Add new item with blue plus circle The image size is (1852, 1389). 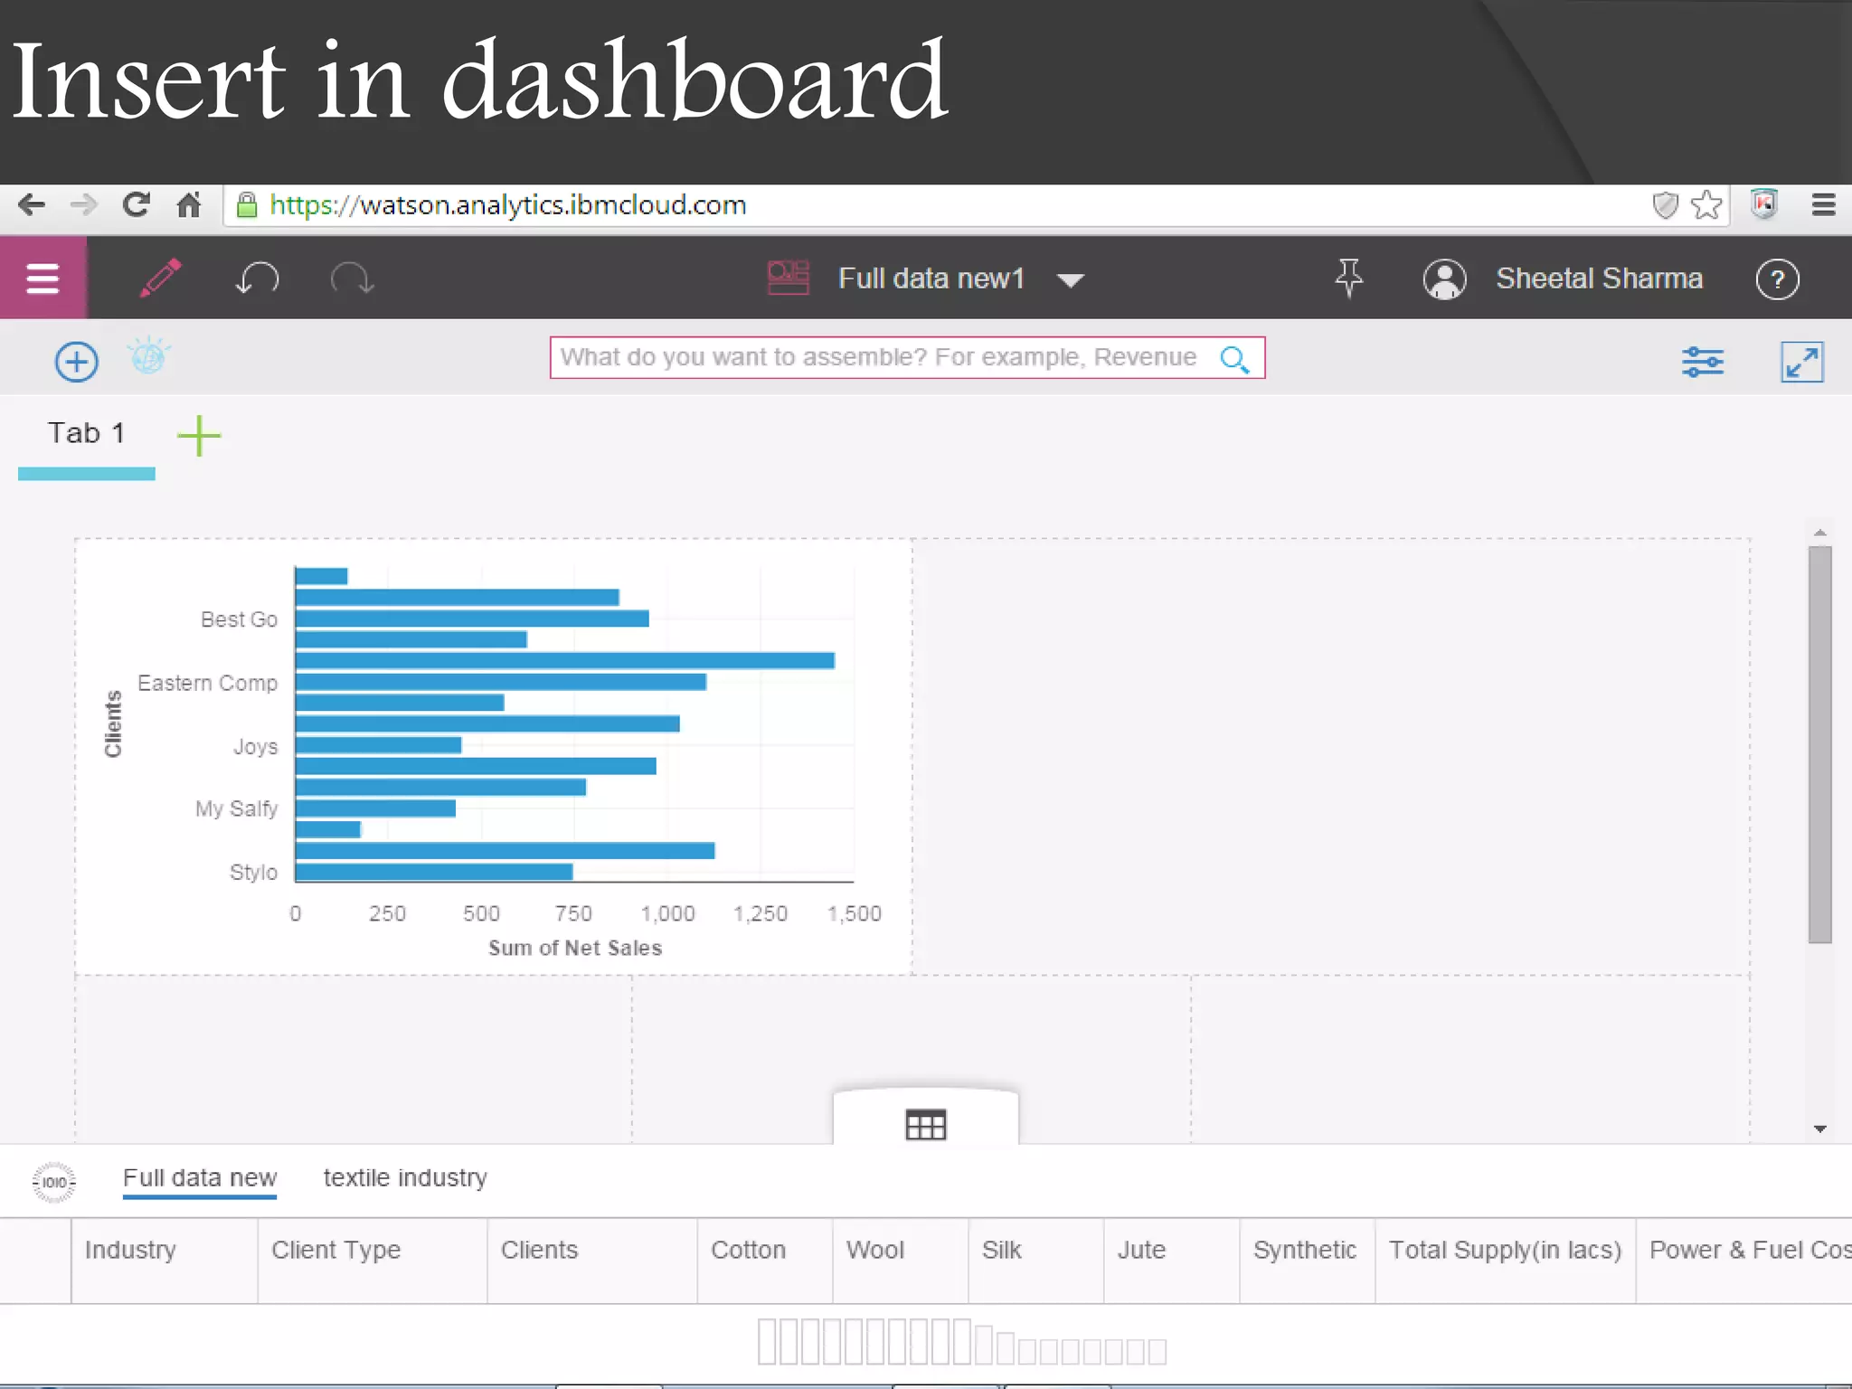77,362
